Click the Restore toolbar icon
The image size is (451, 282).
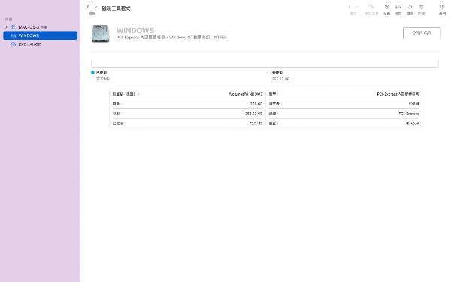coord(410,7)
